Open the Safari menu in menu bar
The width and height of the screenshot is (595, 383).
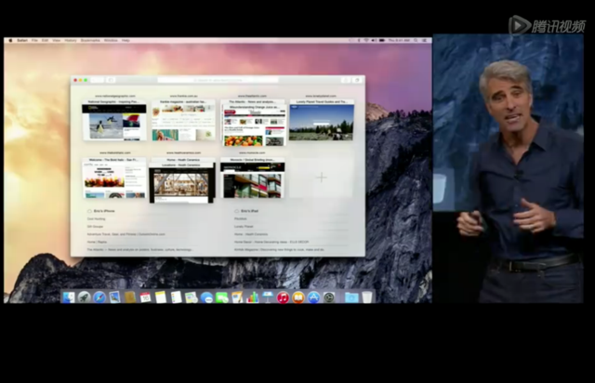[21, 41]
